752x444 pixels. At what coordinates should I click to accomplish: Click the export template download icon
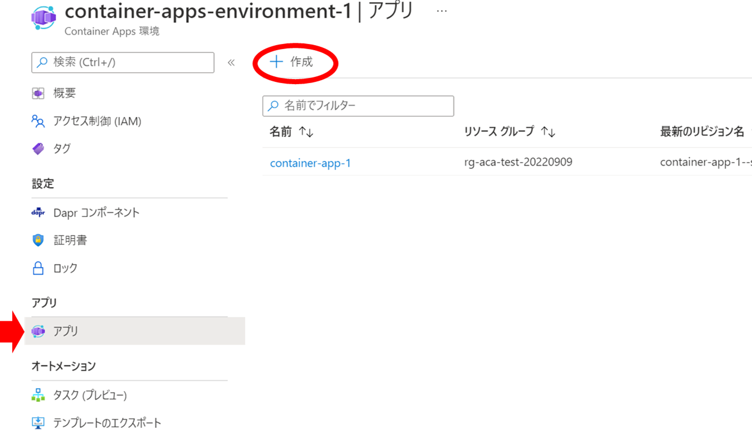[38, 423]
